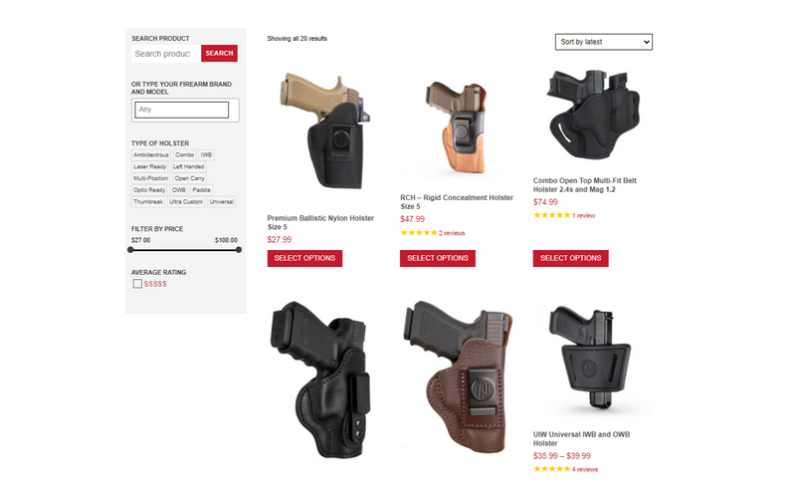Click the Paddle holster type tag

[x=202, y=189]
